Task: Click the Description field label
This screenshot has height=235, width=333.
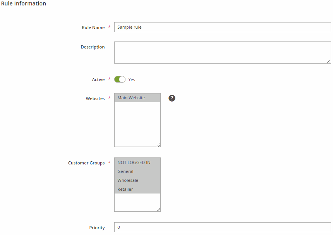Action: tap(93, 47)
